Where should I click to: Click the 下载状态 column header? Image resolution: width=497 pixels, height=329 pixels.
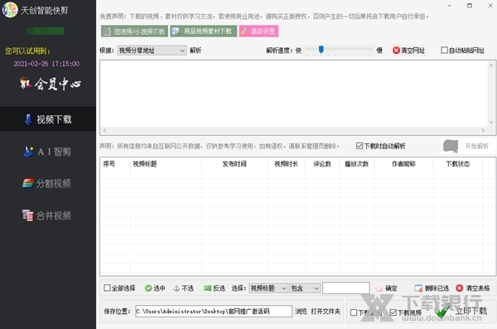pos(458,164)
